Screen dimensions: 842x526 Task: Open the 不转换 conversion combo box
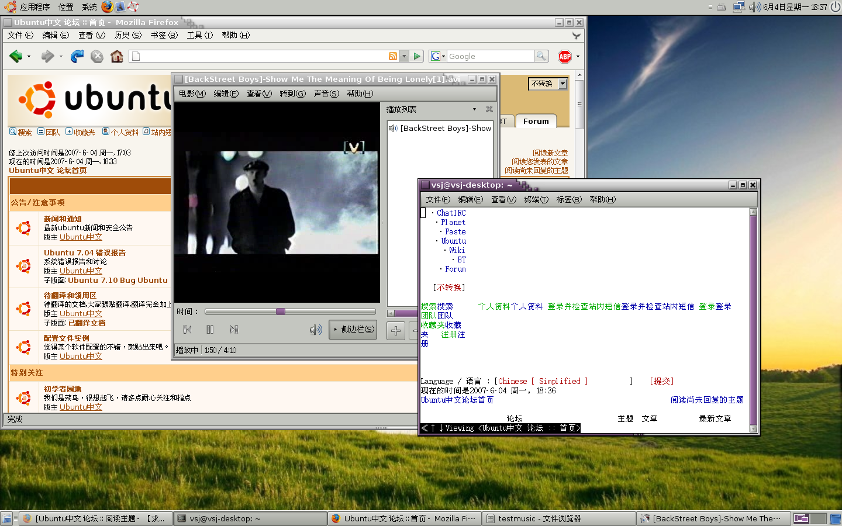pyautogui.click(x=548, y=84)
